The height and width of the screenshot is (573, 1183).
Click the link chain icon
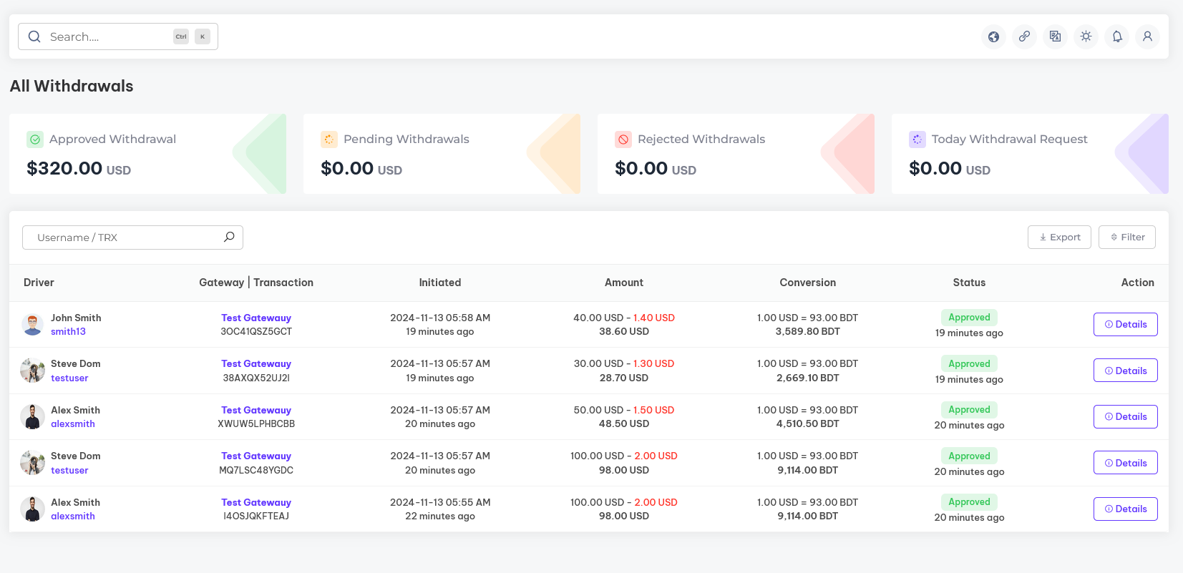coord(1024,36)
